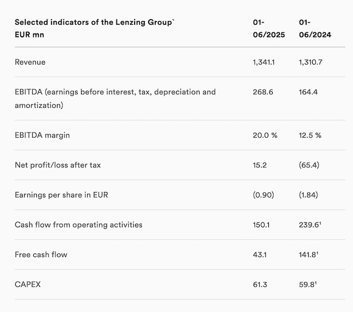Click Net profit/loss after tax label
Image resolution: width=353 pixels, height=312 pixels.
coord(57,165)
